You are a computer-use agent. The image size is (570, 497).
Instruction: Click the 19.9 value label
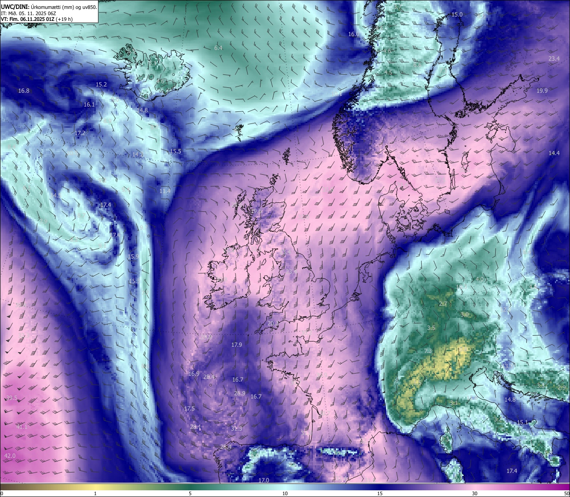(542, 91)
